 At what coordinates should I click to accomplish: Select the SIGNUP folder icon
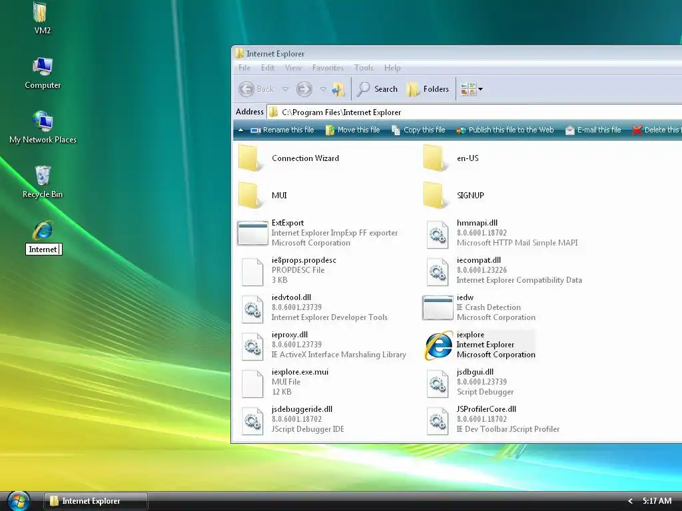pyautogui.click(x=436, y=196)
